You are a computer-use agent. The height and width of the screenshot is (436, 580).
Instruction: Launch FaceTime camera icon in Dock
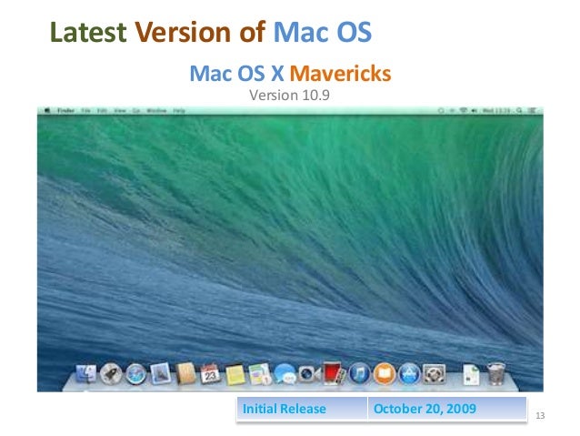click(x=309, y=374)
